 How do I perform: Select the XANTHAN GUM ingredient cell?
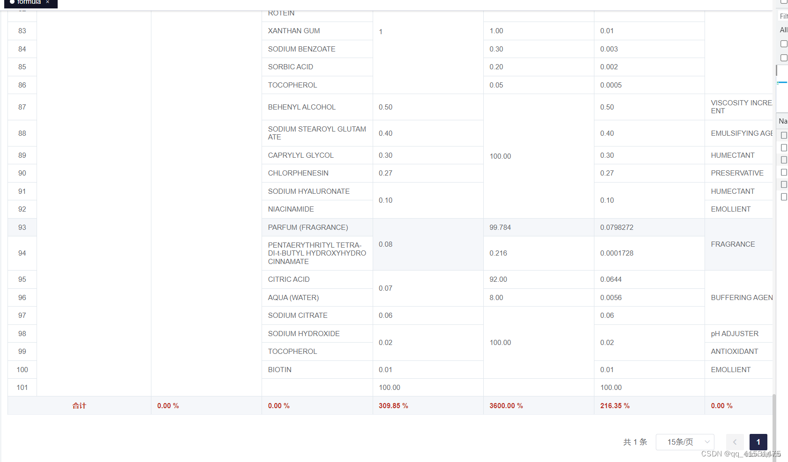click(293, 31)
